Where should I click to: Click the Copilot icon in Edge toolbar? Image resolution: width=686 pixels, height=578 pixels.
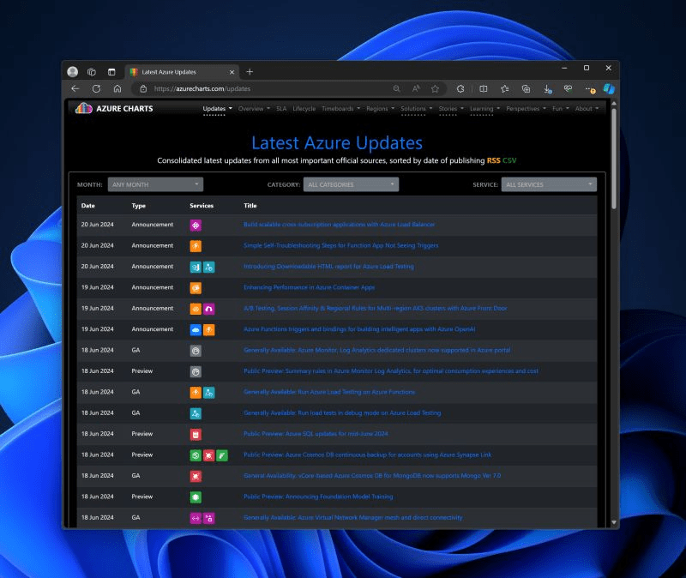tap(609, 88)
